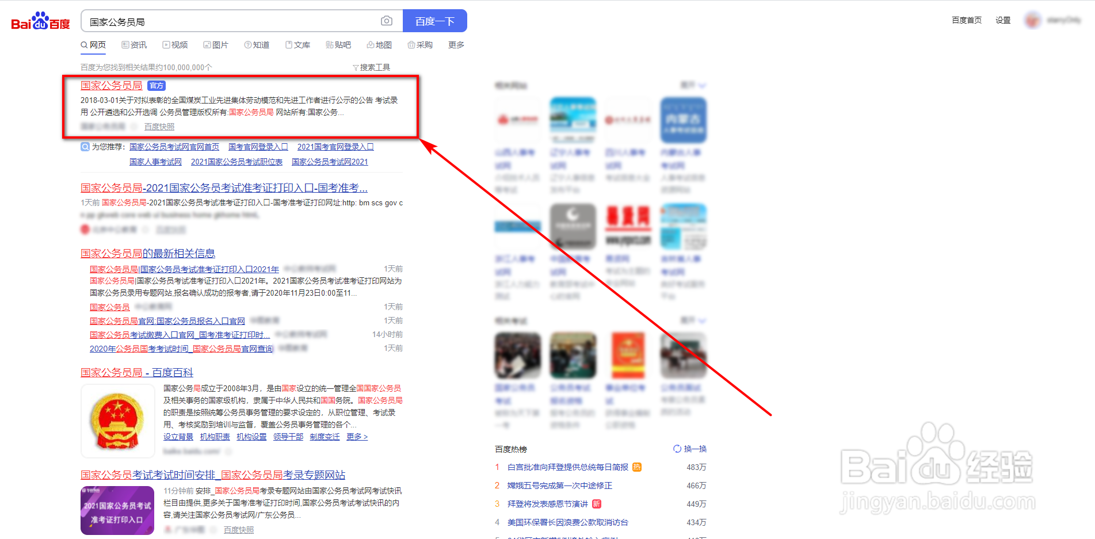Open the 国家公务员局 official result title

[x=111, y=85]
